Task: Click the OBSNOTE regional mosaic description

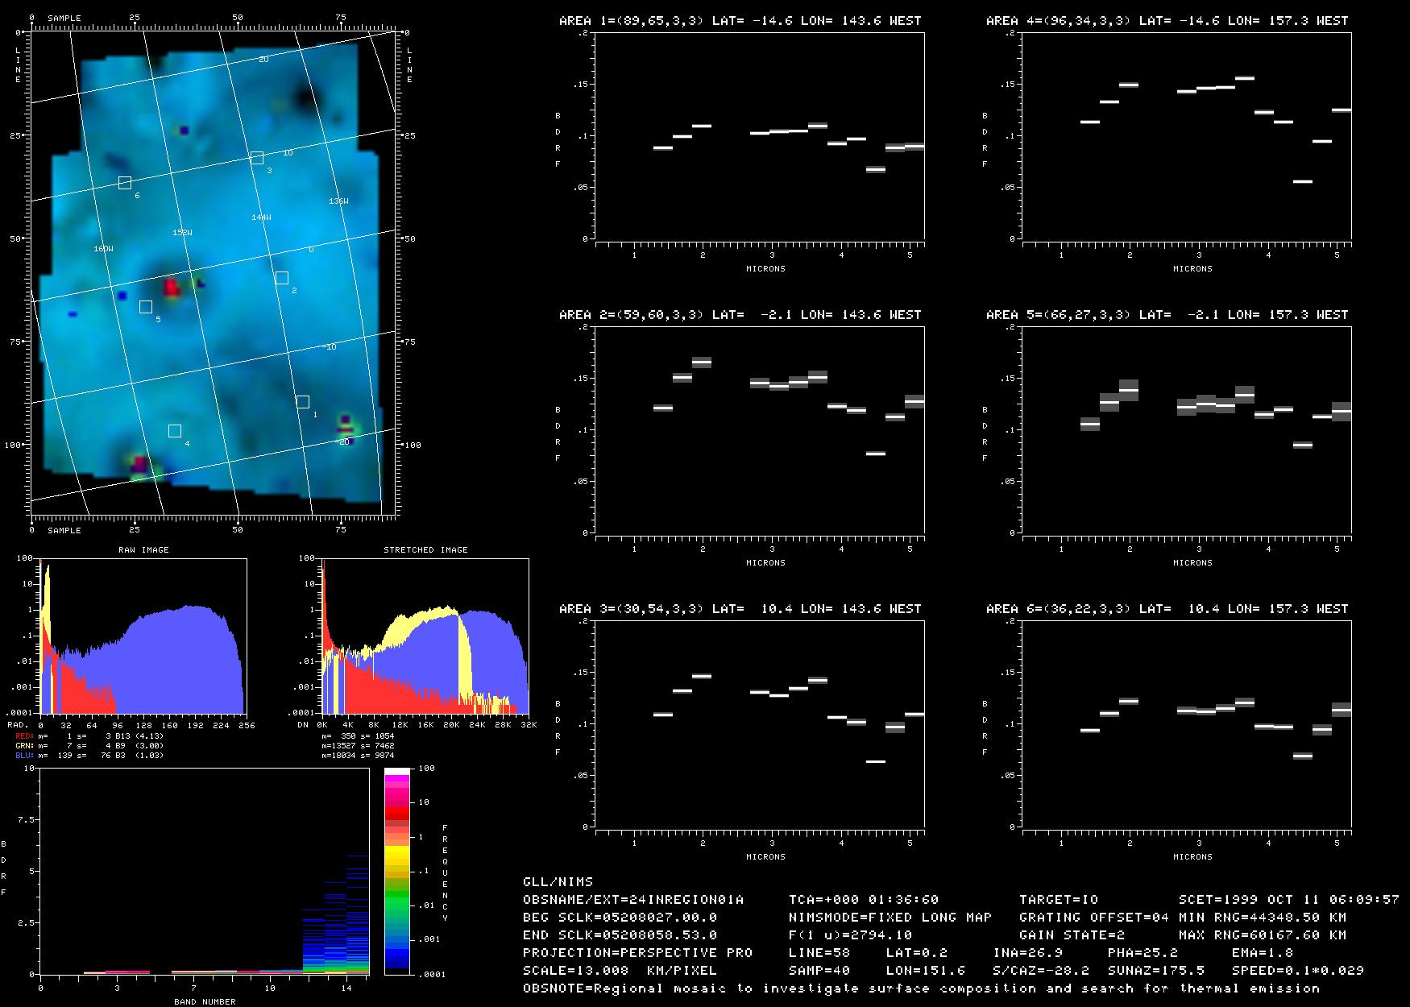Action: click(x=921, y=988)
